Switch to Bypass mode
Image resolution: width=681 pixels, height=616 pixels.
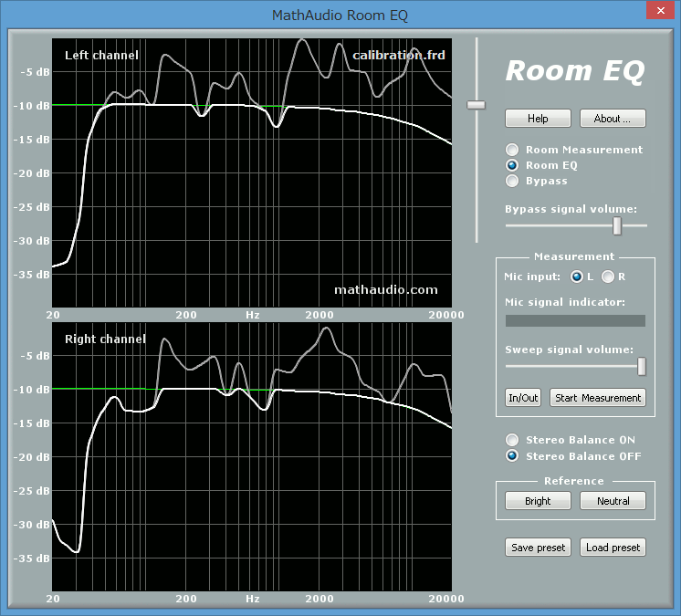pyautogui.click(x=512, y=181)
